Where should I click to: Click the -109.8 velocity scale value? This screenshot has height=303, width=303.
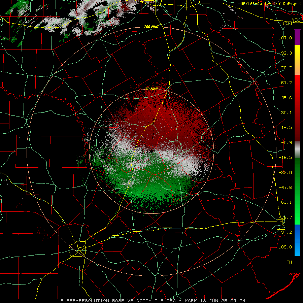click(x=284, y=247)
